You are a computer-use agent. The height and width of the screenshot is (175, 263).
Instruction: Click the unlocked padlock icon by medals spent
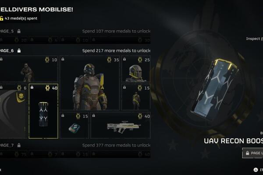[1, 18]
